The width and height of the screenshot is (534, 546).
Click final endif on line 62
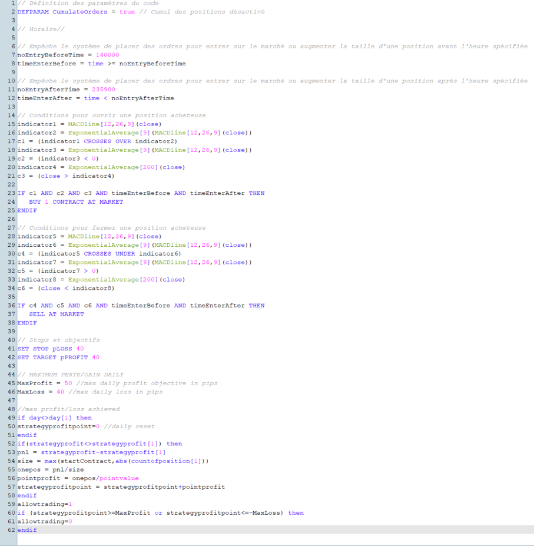(27, 530)
